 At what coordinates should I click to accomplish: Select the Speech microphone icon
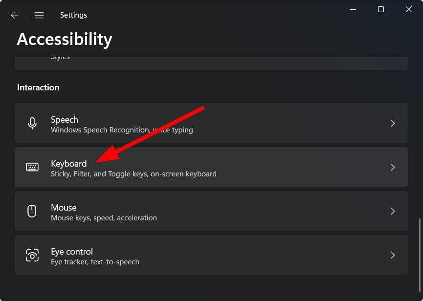[32, 123]
